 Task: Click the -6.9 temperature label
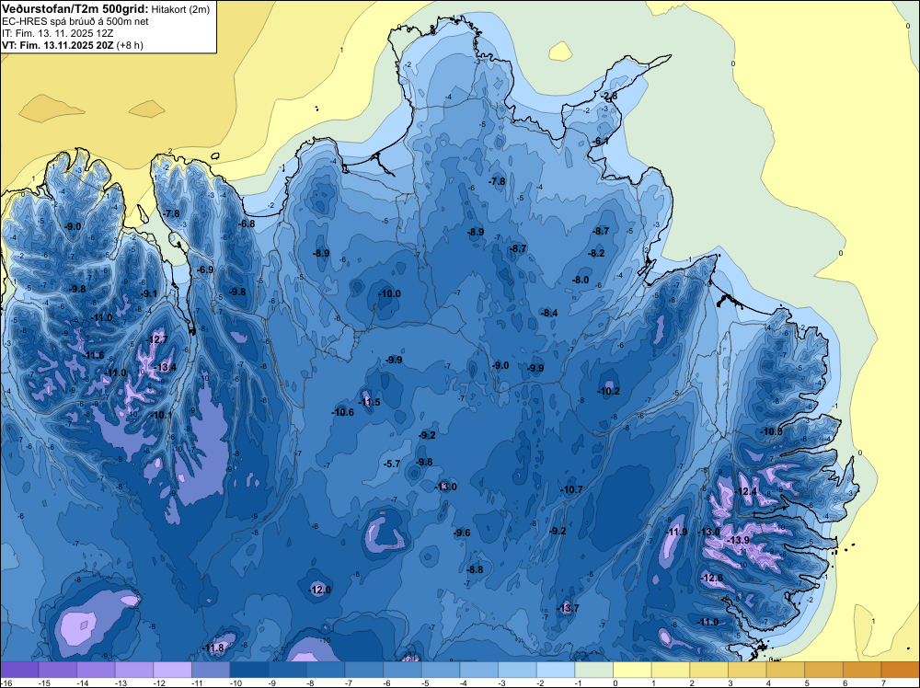pyautogui.click(x=205, y=269)
